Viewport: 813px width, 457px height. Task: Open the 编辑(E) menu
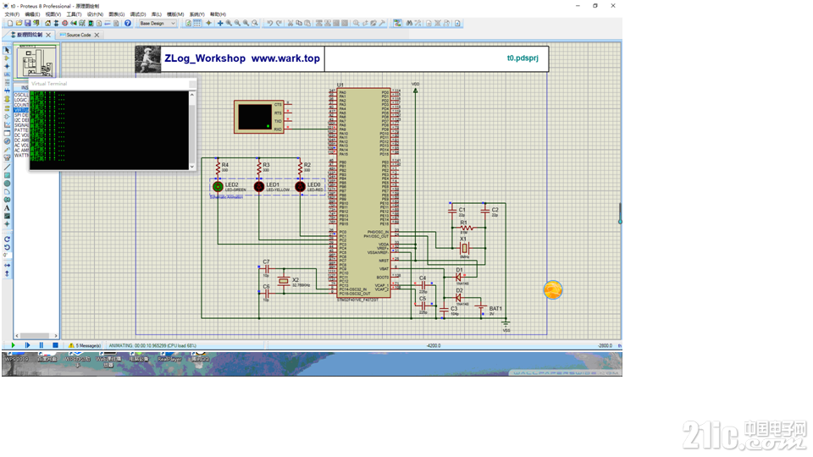click(x=32, y=14)
